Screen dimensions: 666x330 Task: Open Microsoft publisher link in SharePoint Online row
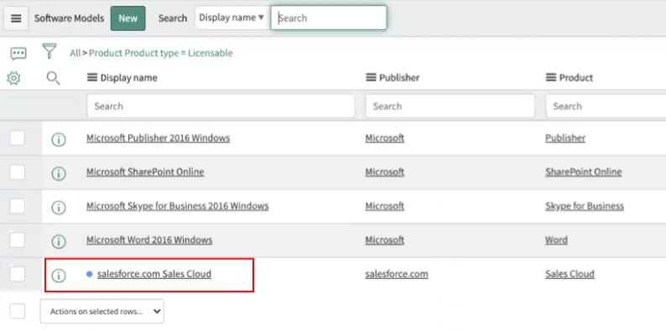384,172
